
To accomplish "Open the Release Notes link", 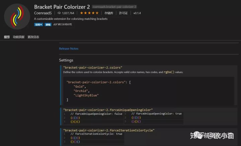I will [69, 49].
